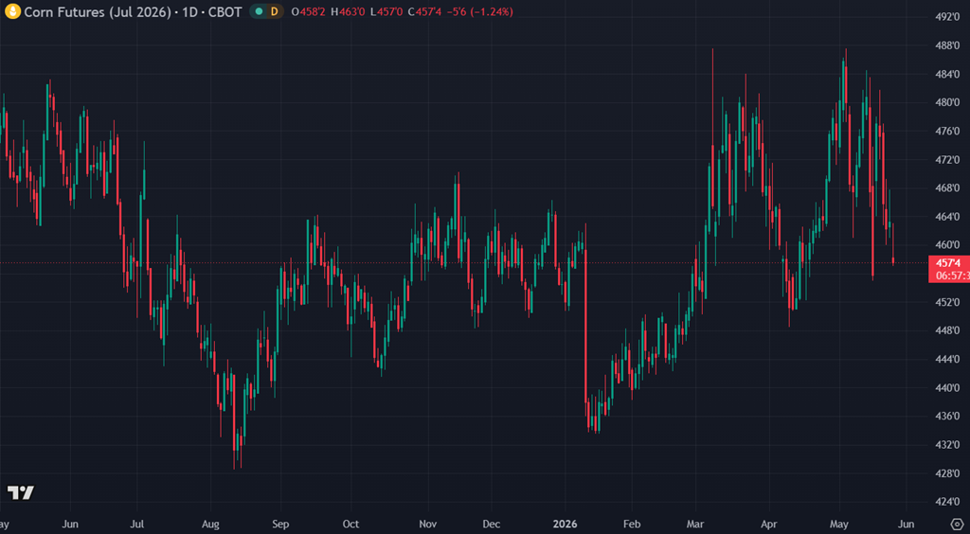Click the Feb label on the time axis

point(632,525)
